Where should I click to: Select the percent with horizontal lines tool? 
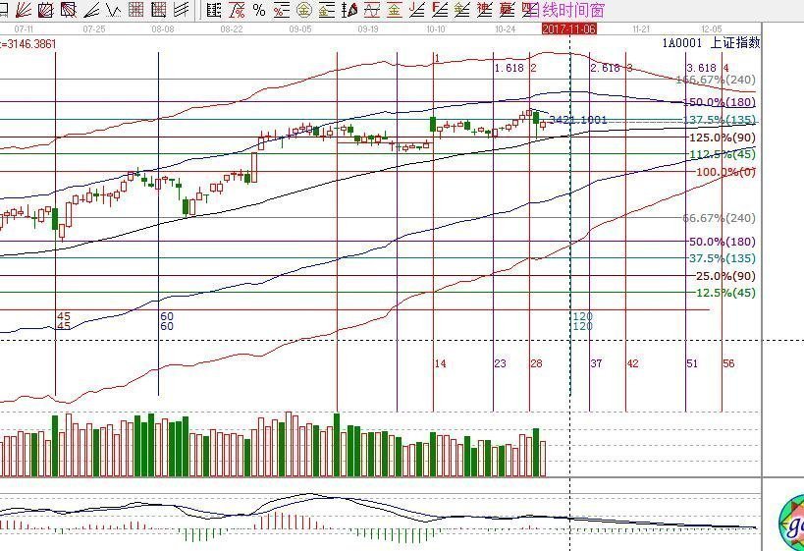click(x=282, y=10)
